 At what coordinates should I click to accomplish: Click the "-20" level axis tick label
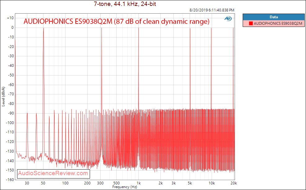11,47
